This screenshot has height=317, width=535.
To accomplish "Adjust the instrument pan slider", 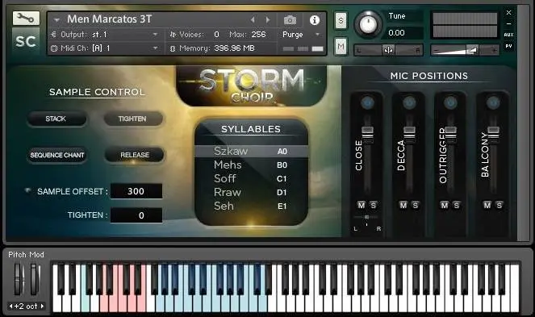I will pos(388,50).
